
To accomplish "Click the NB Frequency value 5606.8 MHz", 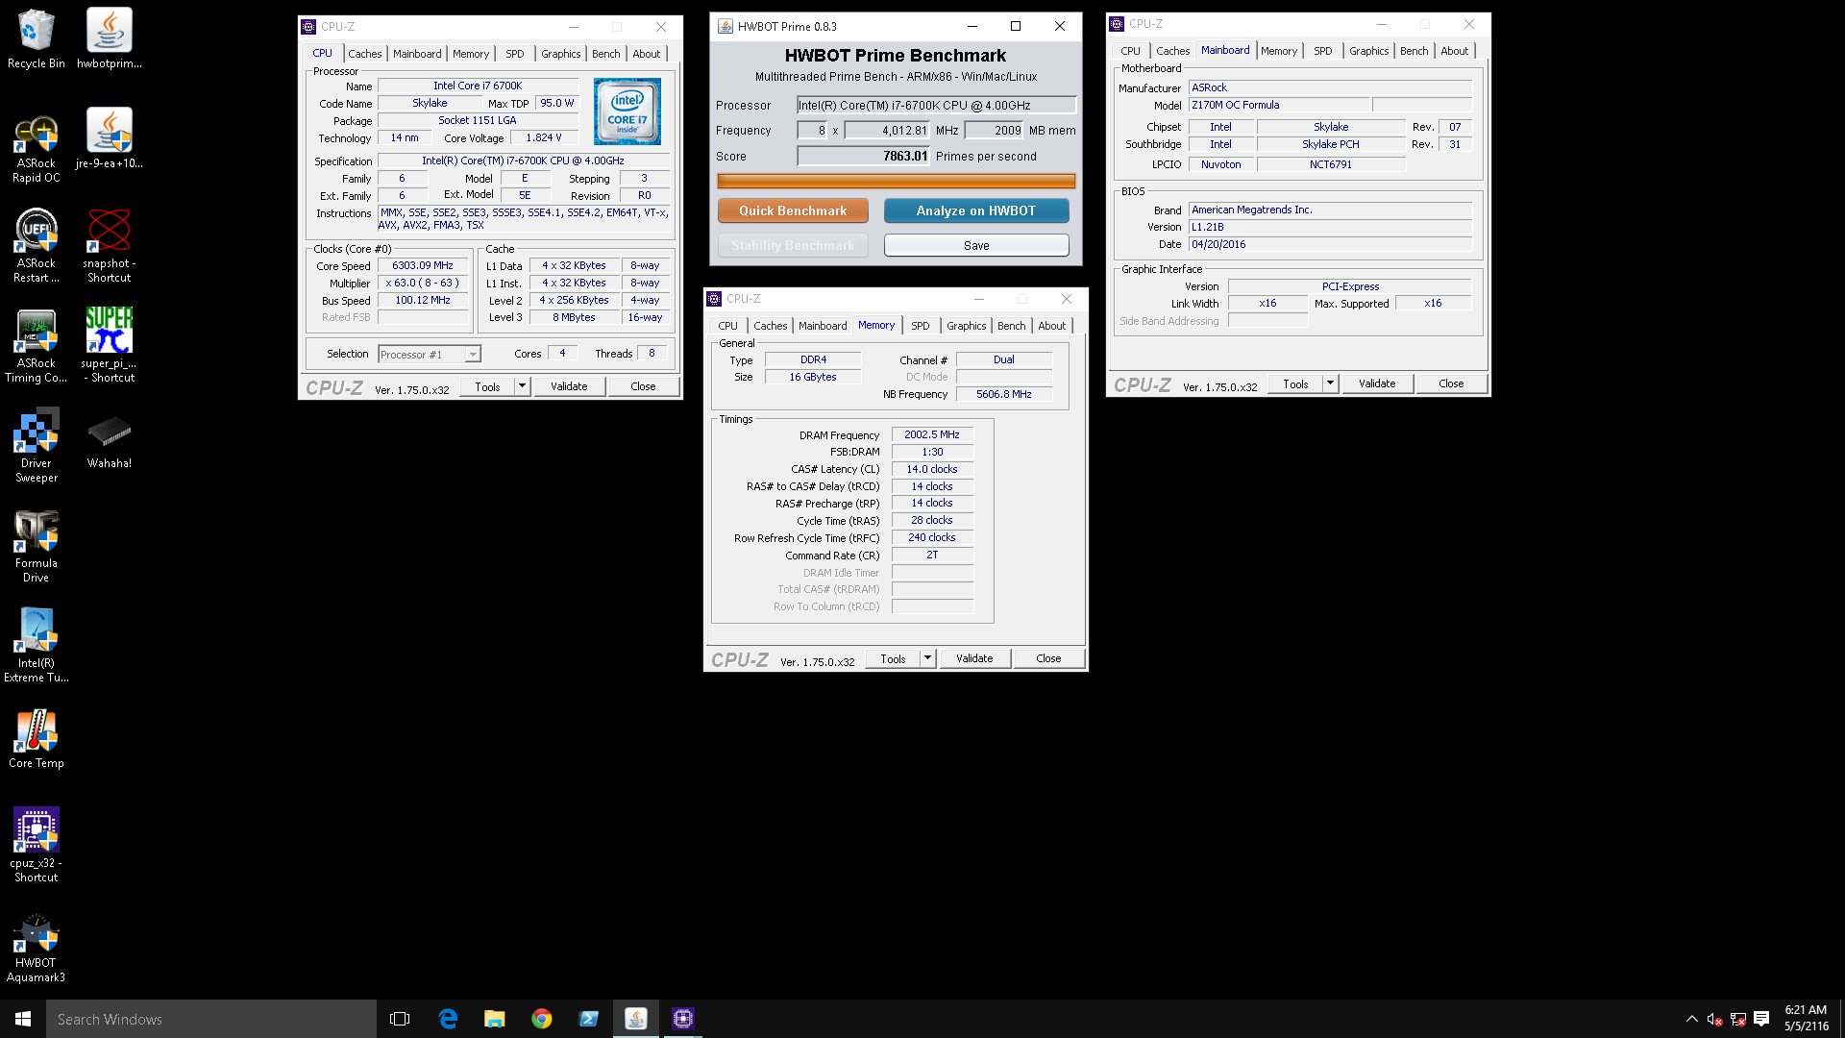I will [1004, 394].
